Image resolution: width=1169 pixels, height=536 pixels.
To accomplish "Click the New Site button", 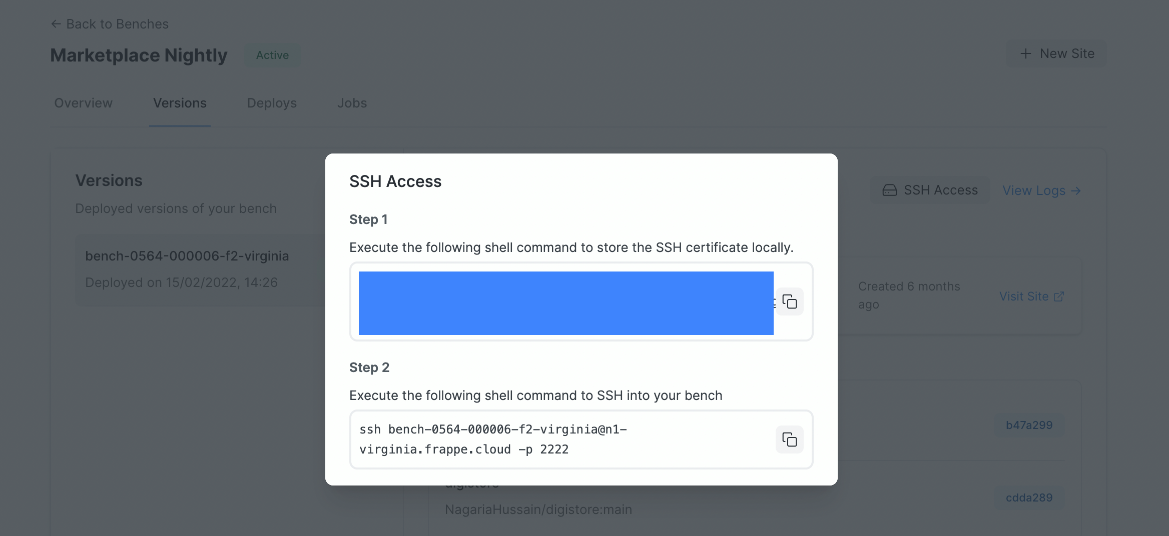I will point(1056,53).
